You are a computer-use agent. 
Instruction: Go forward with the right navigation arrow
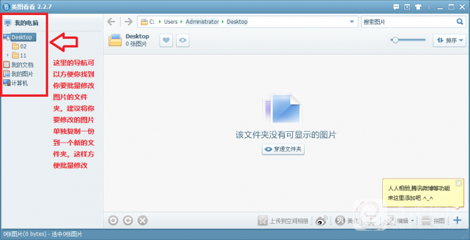pyautogui.click(x=128, y=22)
